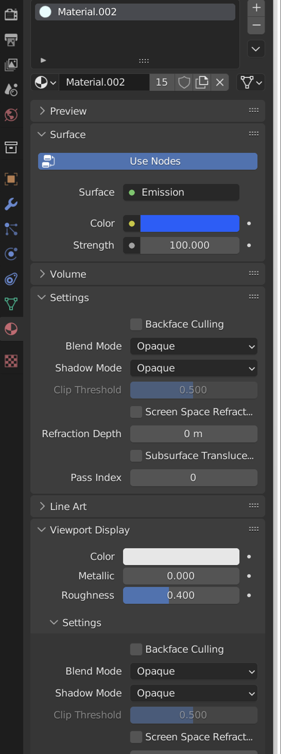Enable Backface Culling below Viewport Display
281x754 pixels.
pos(136,649)
